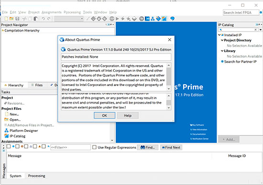This screenshot has height=185, width=263.
Task: Switch to the System messages tab
Action: coord(16,176)
